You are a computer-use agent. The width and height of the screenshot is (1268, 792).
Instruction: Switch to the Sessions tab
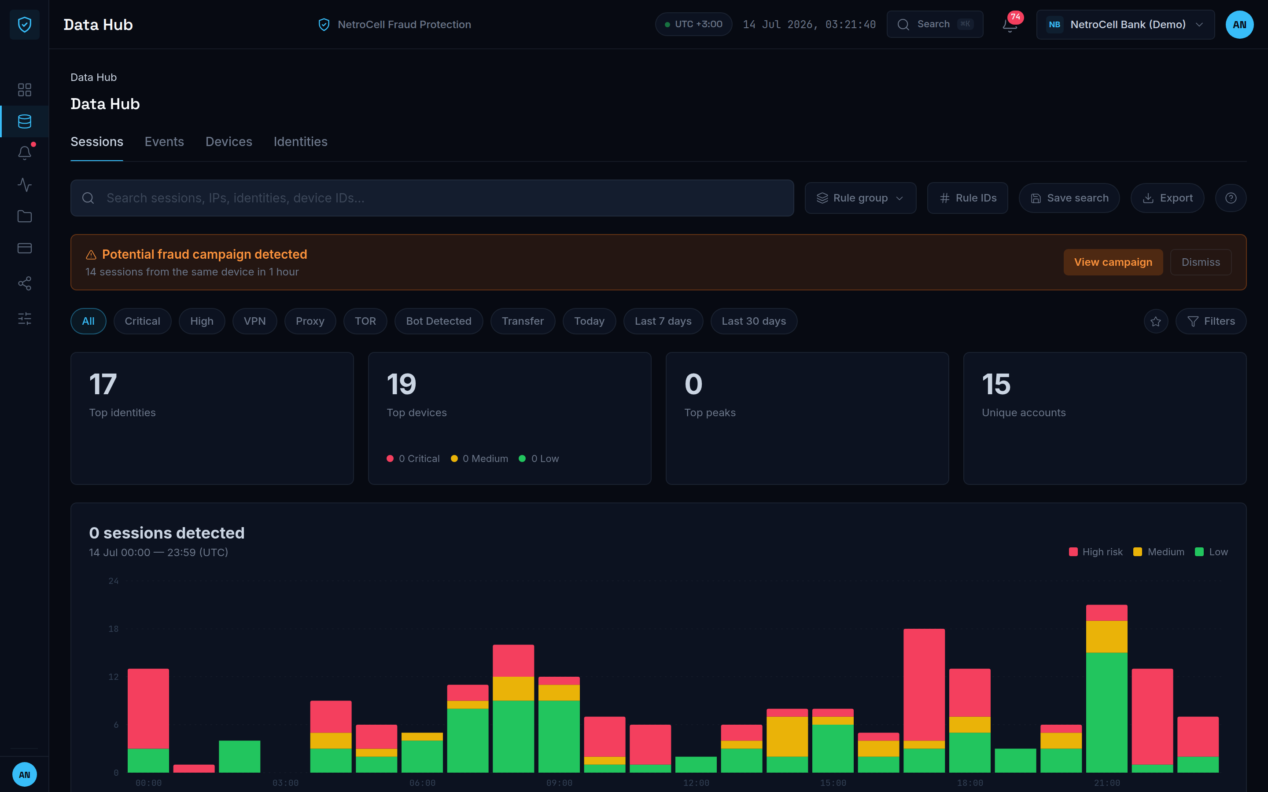coord(97,142)
